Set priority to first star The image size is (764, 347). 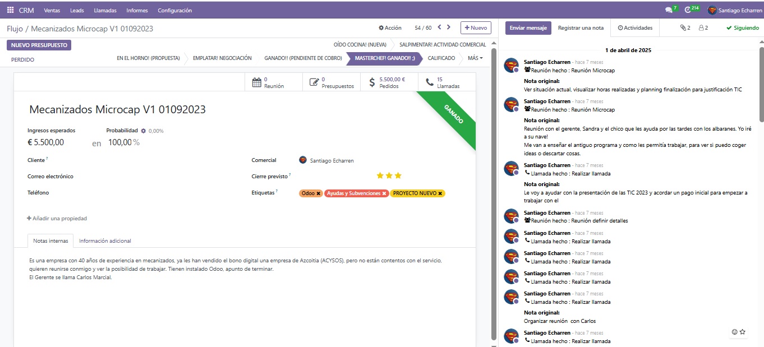coord(380,176)
